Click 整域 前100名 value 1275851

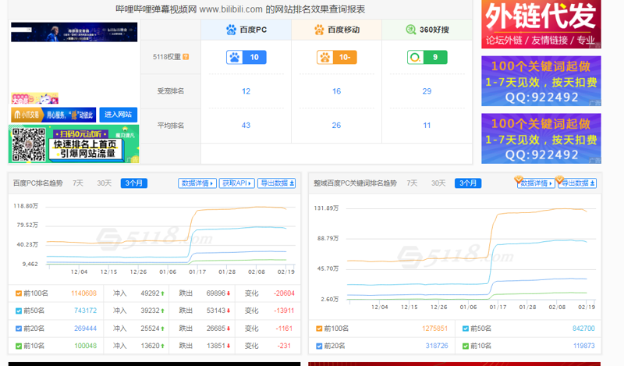[x=434, y=329]
